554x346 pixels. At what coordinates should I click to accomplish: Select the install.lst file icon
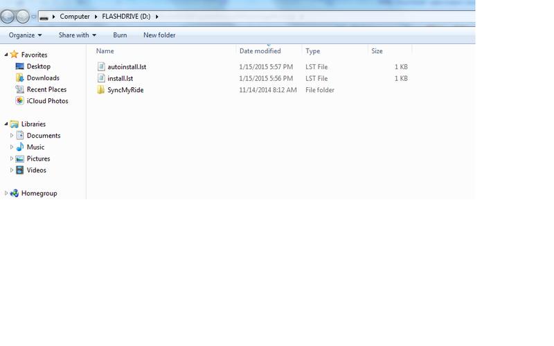tap(101, 78)
